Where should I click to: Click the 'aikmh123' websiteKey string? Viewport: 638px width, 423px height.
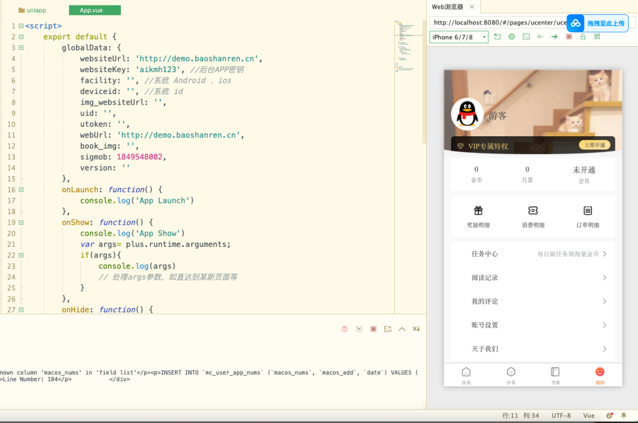point(158,70)
